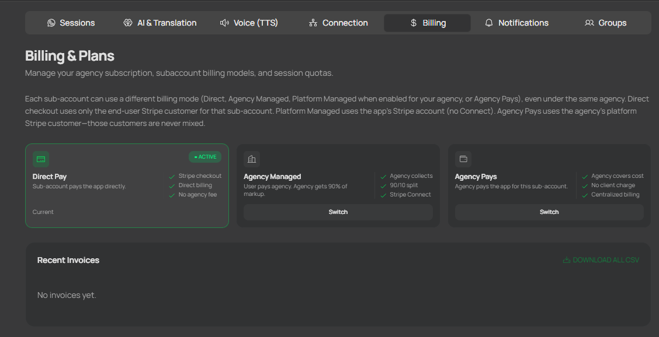Click the 'Stripe checkout' feature label

pyautogui.click(x=200, y=176)
